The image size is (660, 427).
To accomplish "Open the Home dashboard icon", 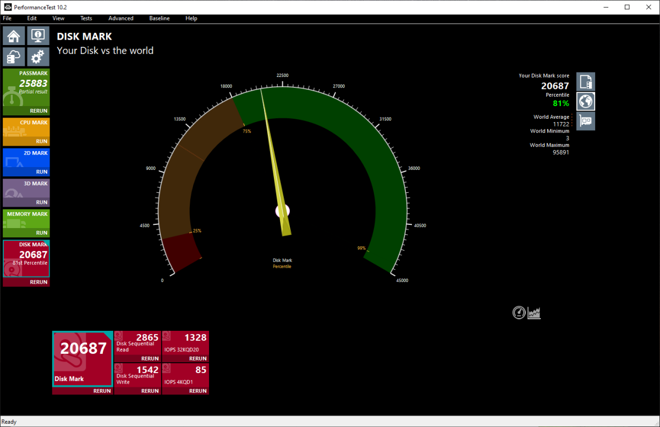I will point(14,36).
